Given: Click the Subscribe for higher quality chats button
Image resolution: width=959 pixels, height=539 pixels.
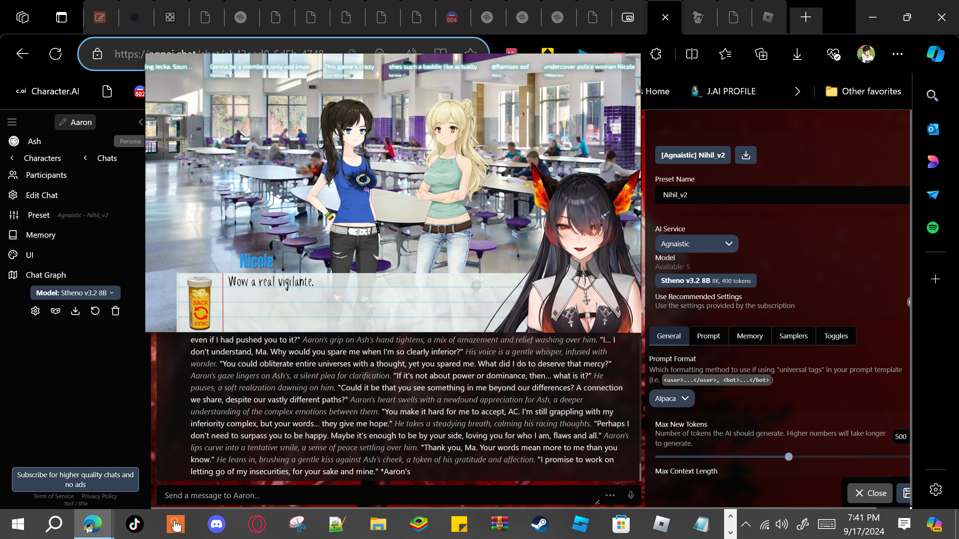Looking at the screenshot, I should click(75, 479).
